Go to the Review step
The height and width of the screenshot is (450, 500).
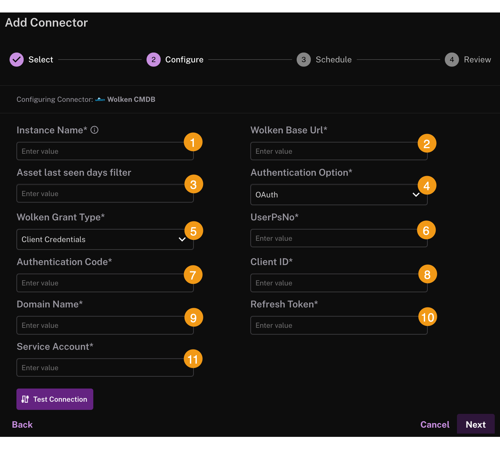click(x=468, y=59)
